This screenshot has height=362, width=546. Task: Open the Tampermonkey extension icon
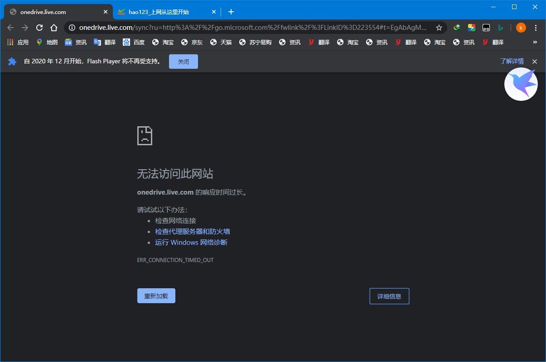(486, 28)
